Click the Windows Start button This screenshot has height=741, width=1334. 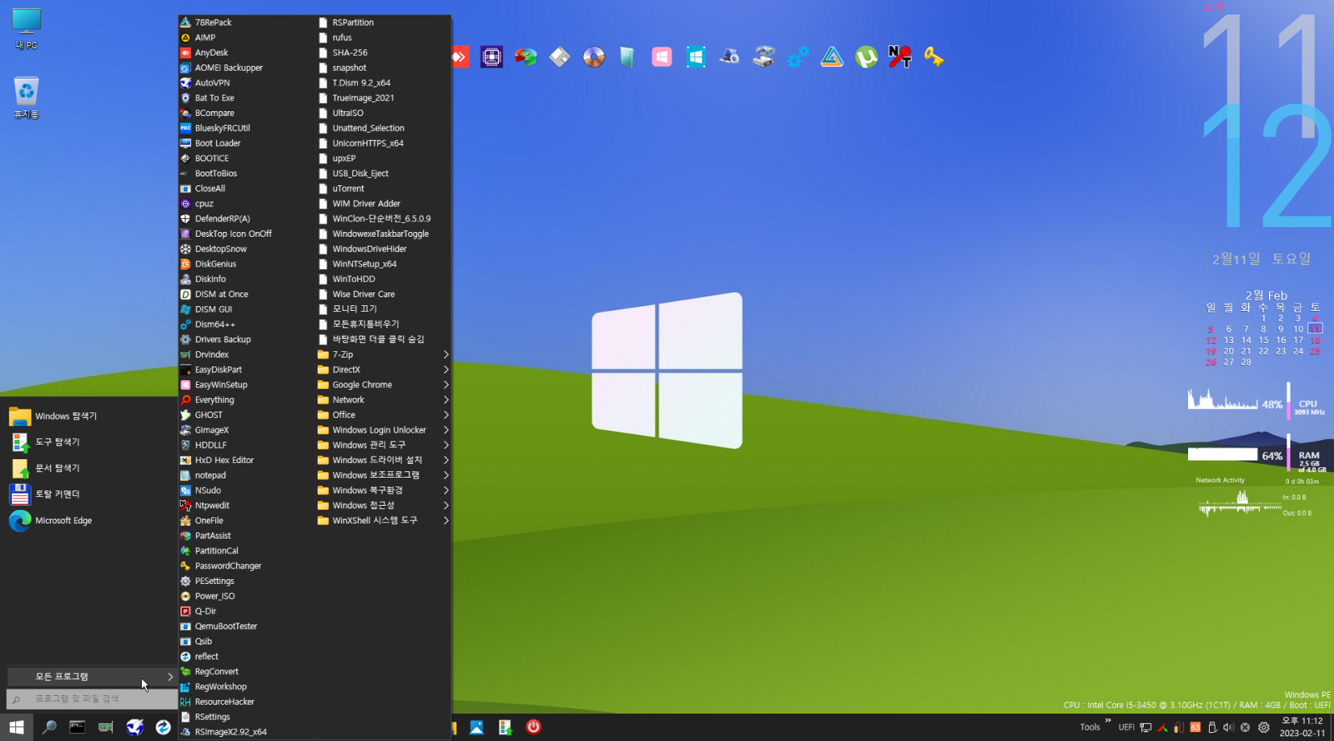point(16,727)
